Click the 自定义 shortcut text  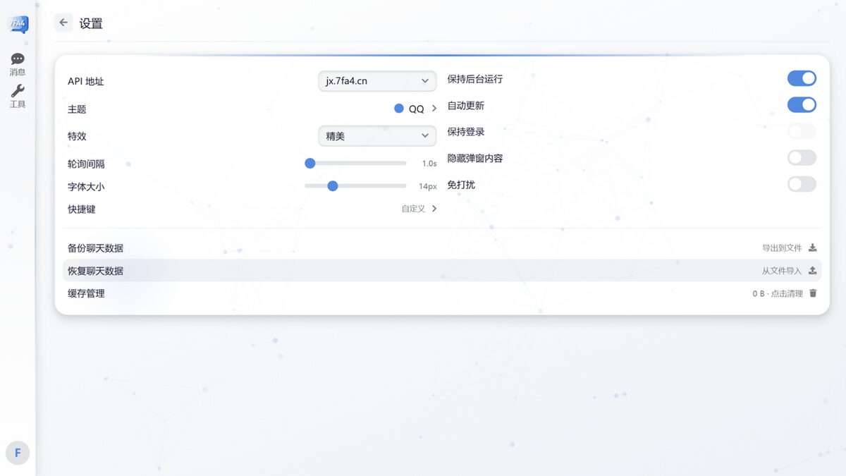[x=413, y=209]
